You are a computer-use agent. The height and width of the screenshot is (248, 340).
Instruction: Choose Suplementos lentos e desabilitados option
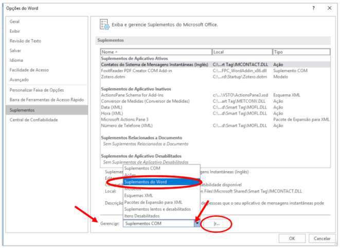click(x=162, y=209)
